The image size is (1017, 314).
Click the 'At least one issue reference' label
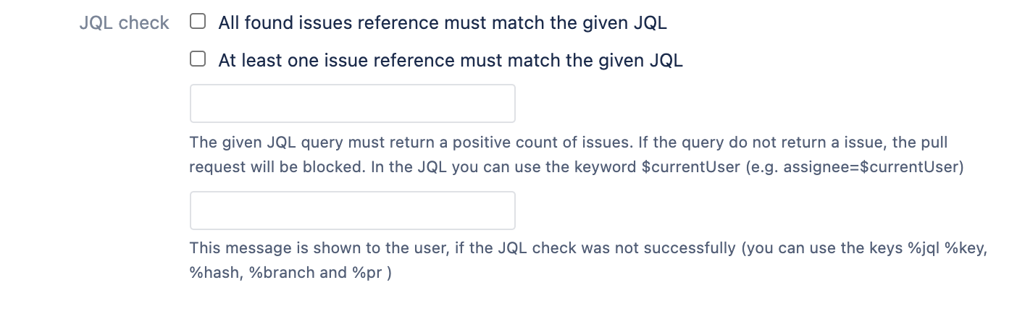coord(450,61)
